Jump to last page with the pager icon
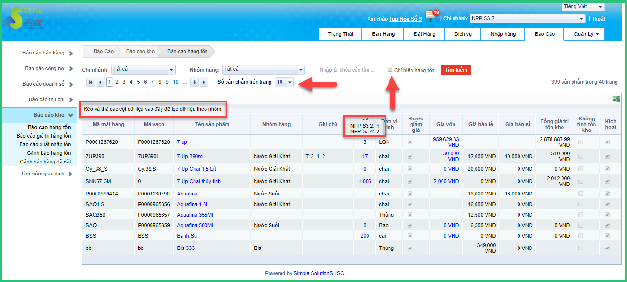Screen dimensions: 627x282 click(204, 82)
